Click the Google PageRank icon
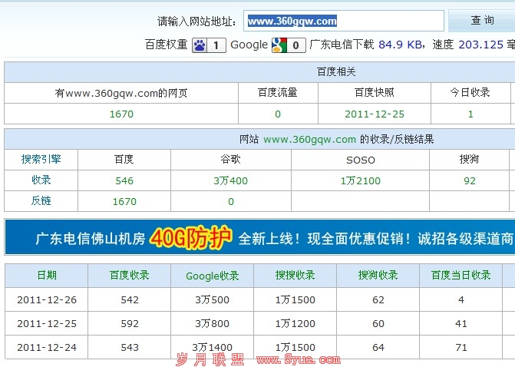 pyautogui.click(x=279, y=45)
